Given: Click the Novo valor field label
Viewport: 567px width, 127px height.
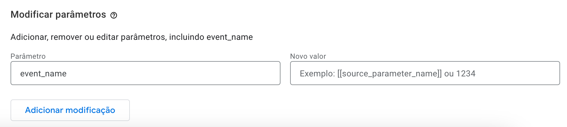Looking at the screenshot, I should [308, 56].
